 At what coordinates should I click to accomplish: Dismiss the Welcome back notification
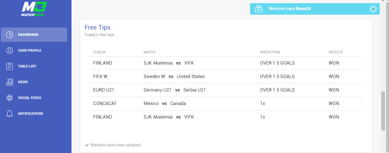[x=373, y=9]
